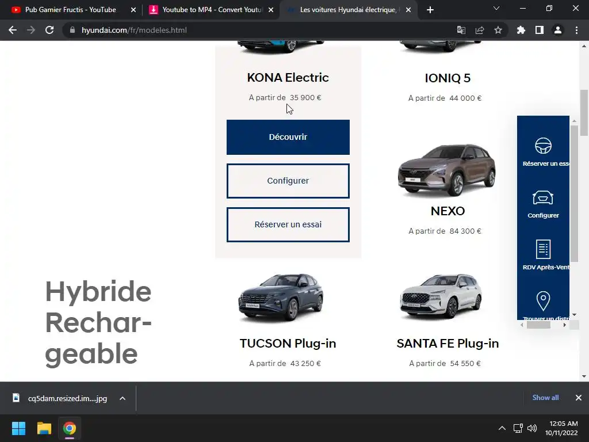The width and height of the screenshot is (589, 442).
Task: Click the NEXO model name
Action: 448,211
